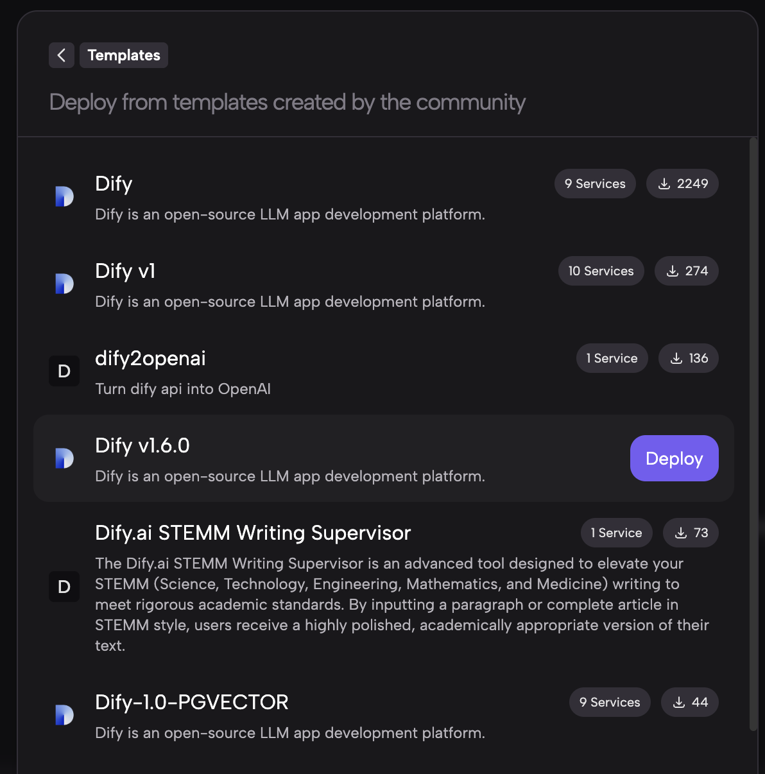Select Dify.ai STEMM Writing Supervisor title

click(253, 533)
